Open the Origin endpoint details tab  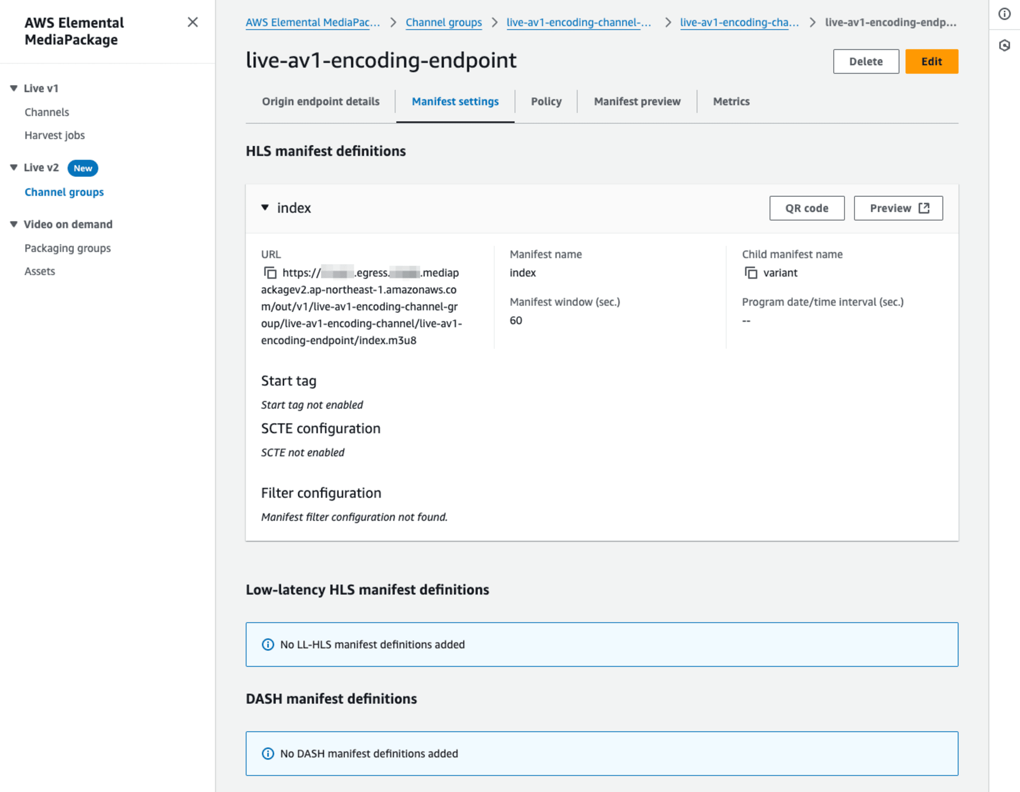pyautogui.click(x=321, y=101)
